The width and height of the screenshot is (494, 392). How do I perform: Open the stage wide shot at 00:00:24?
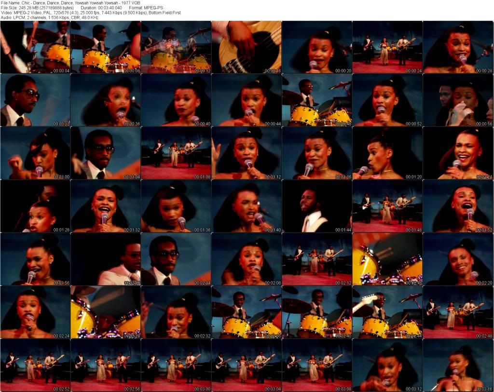tap(387, 47)
